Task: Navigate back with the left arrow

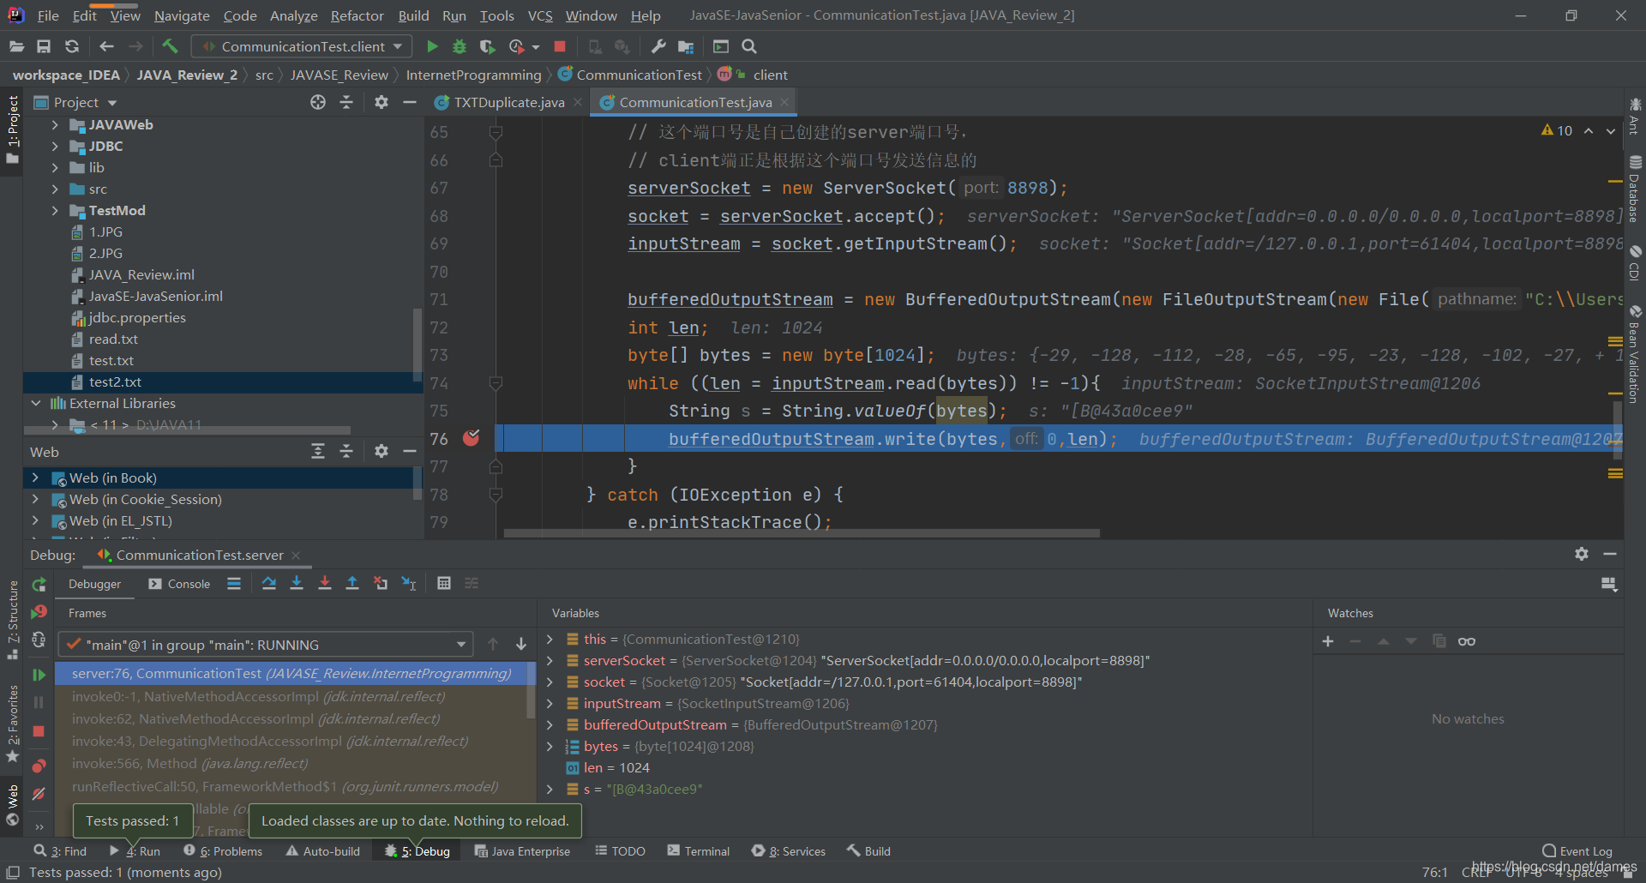Action: tap(106, 46)
